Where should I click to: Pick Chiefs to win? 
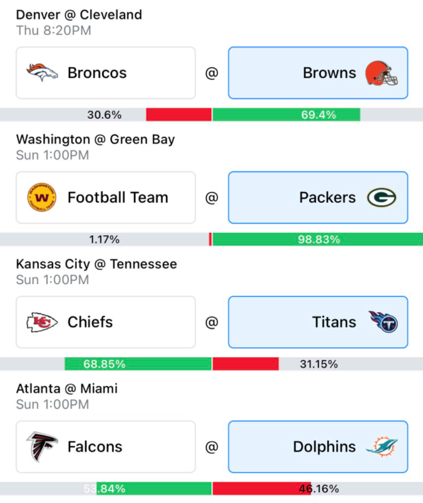[106, 322]
